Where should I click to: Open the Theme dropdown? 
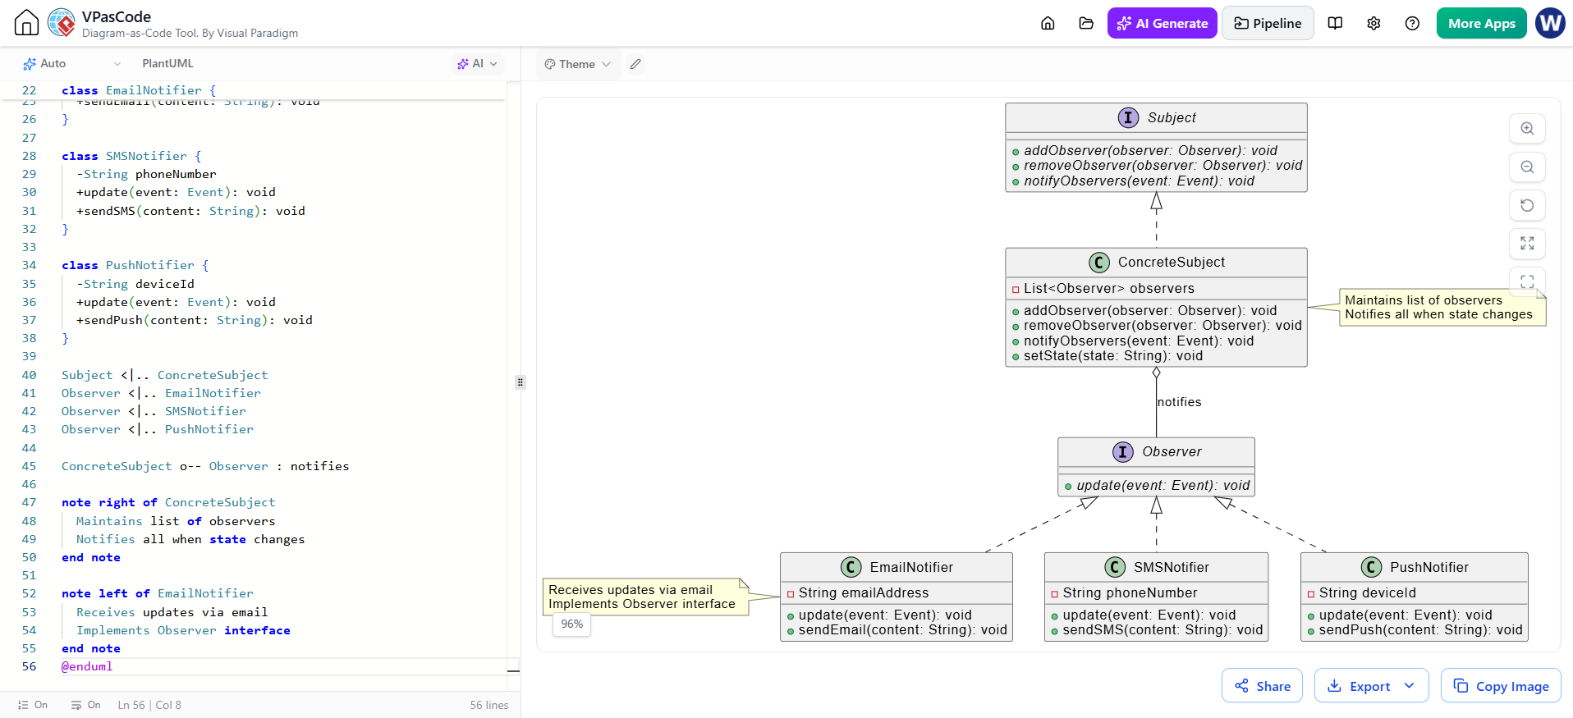[x=578, y=64]
